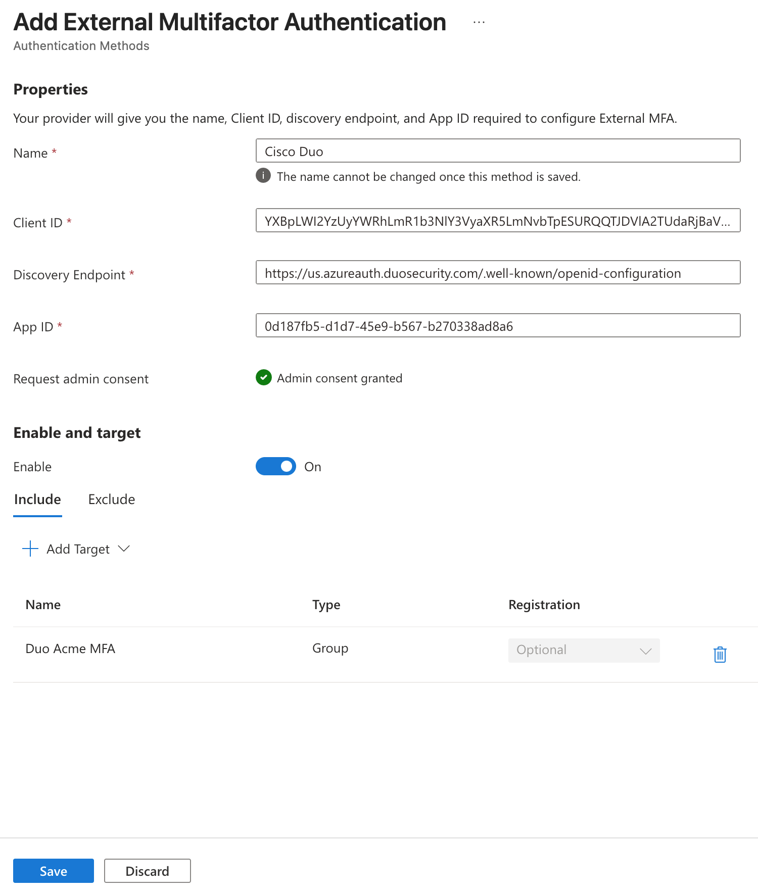Delete the Duo Acme MFA target
This screenshot has height=894, width=758.
pyautogui.click(x=720, y=654)
